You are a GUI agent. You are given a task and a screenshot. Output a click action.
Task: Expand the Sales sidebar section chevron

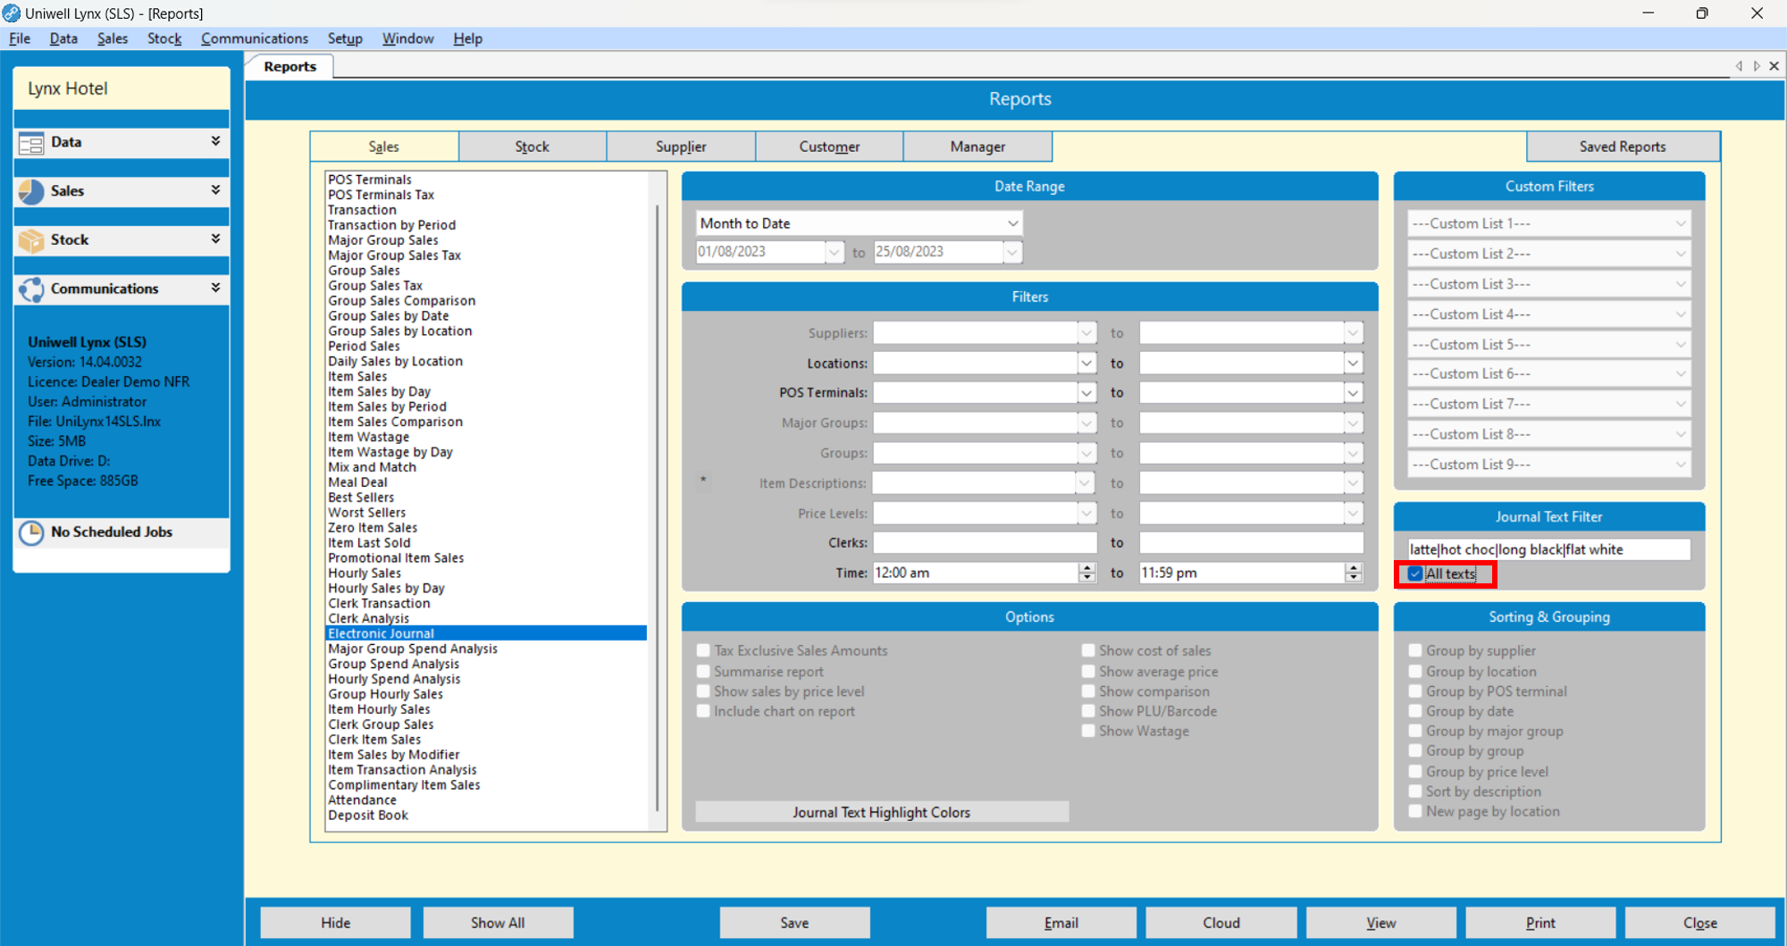click(x=215, y=189)
